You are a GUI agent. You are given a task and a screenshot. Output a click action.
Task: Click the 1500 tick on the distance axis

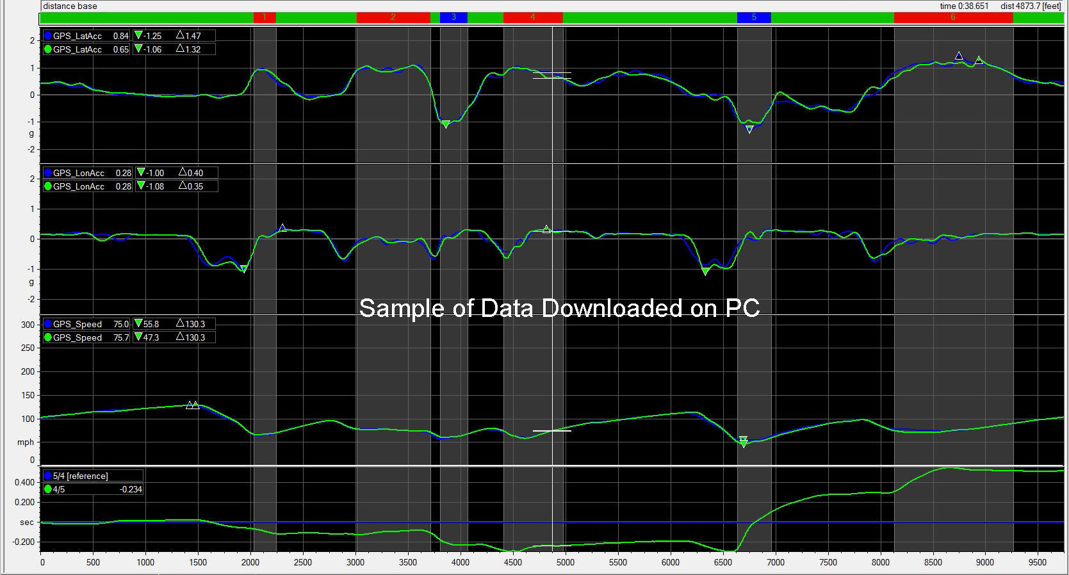point(198,562)
